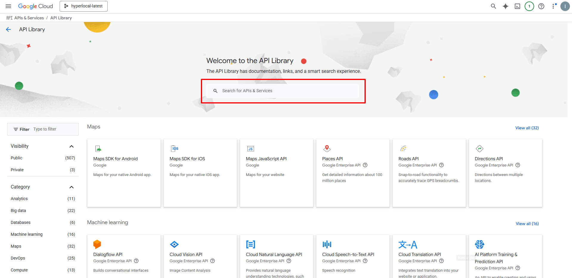Click help icon next to Cloud Speech-to-Text enterprise label
The height and width of the screenshot is (278, 572).
coord(365,261)
